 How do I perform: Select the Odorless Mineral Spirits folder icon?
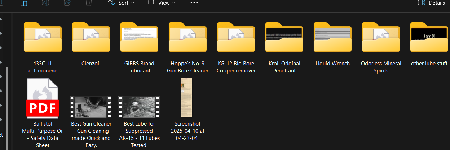pyautogui.click(x=381, y=37)
